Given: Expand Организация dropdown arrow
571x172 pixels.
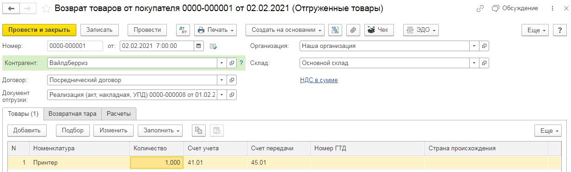Looking at the screenshot, I should 475,46.
